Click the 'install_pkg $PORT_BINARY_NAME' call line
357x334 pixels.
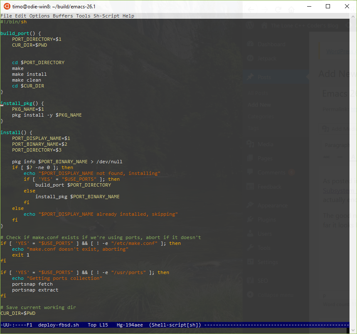[77, 197]
